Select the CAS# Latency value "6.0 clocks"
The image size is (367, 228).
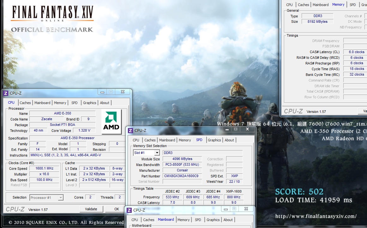point(355,52)
